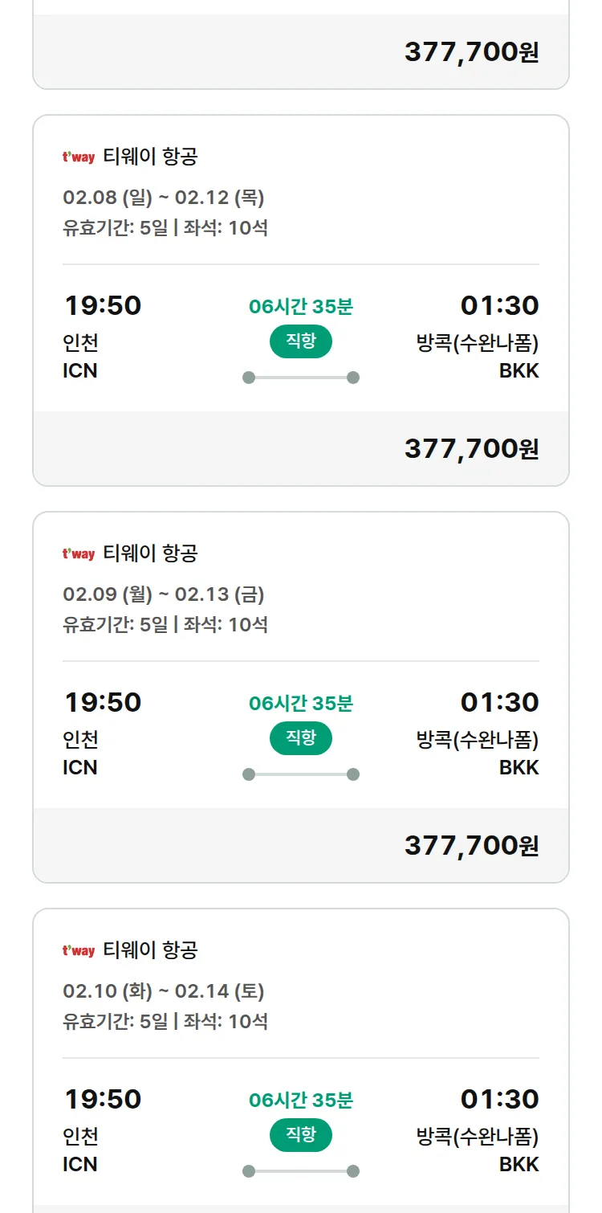Click the 19:50 departure time on the 02.08 flight
This screenshot has height=1213, width=602.
(103, 306)
